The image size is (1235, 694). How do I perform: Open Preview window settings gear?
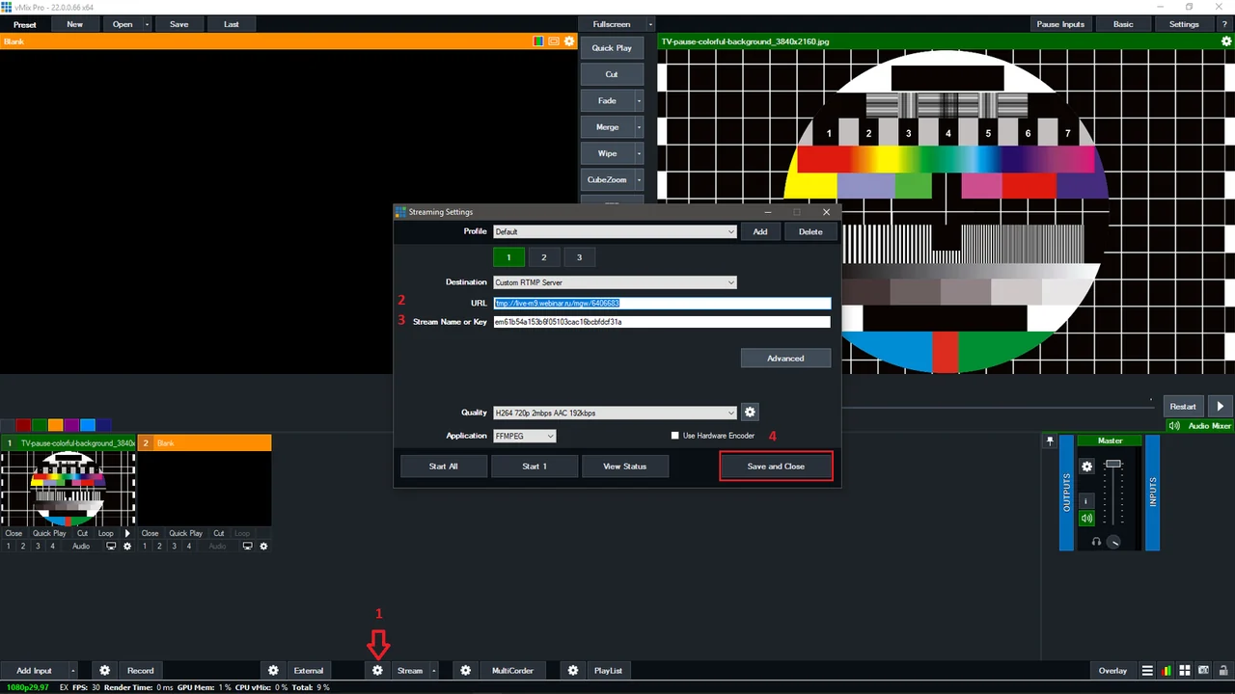(569, 41)
